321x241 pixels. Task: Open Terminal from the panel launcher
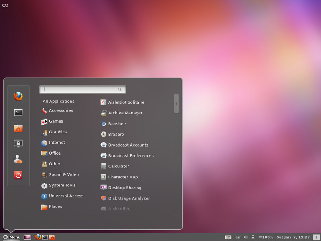click(x=45, y=237)
